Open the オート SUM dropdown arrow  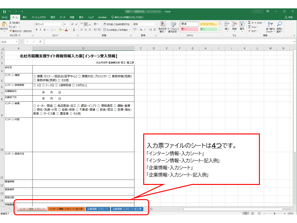pyautogui.click(x=264, y=23)
